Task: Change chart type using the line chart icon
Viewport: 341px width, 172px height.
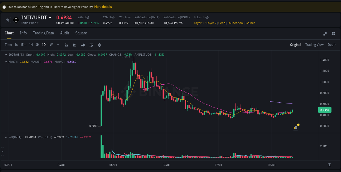Action: coord(74,45)
